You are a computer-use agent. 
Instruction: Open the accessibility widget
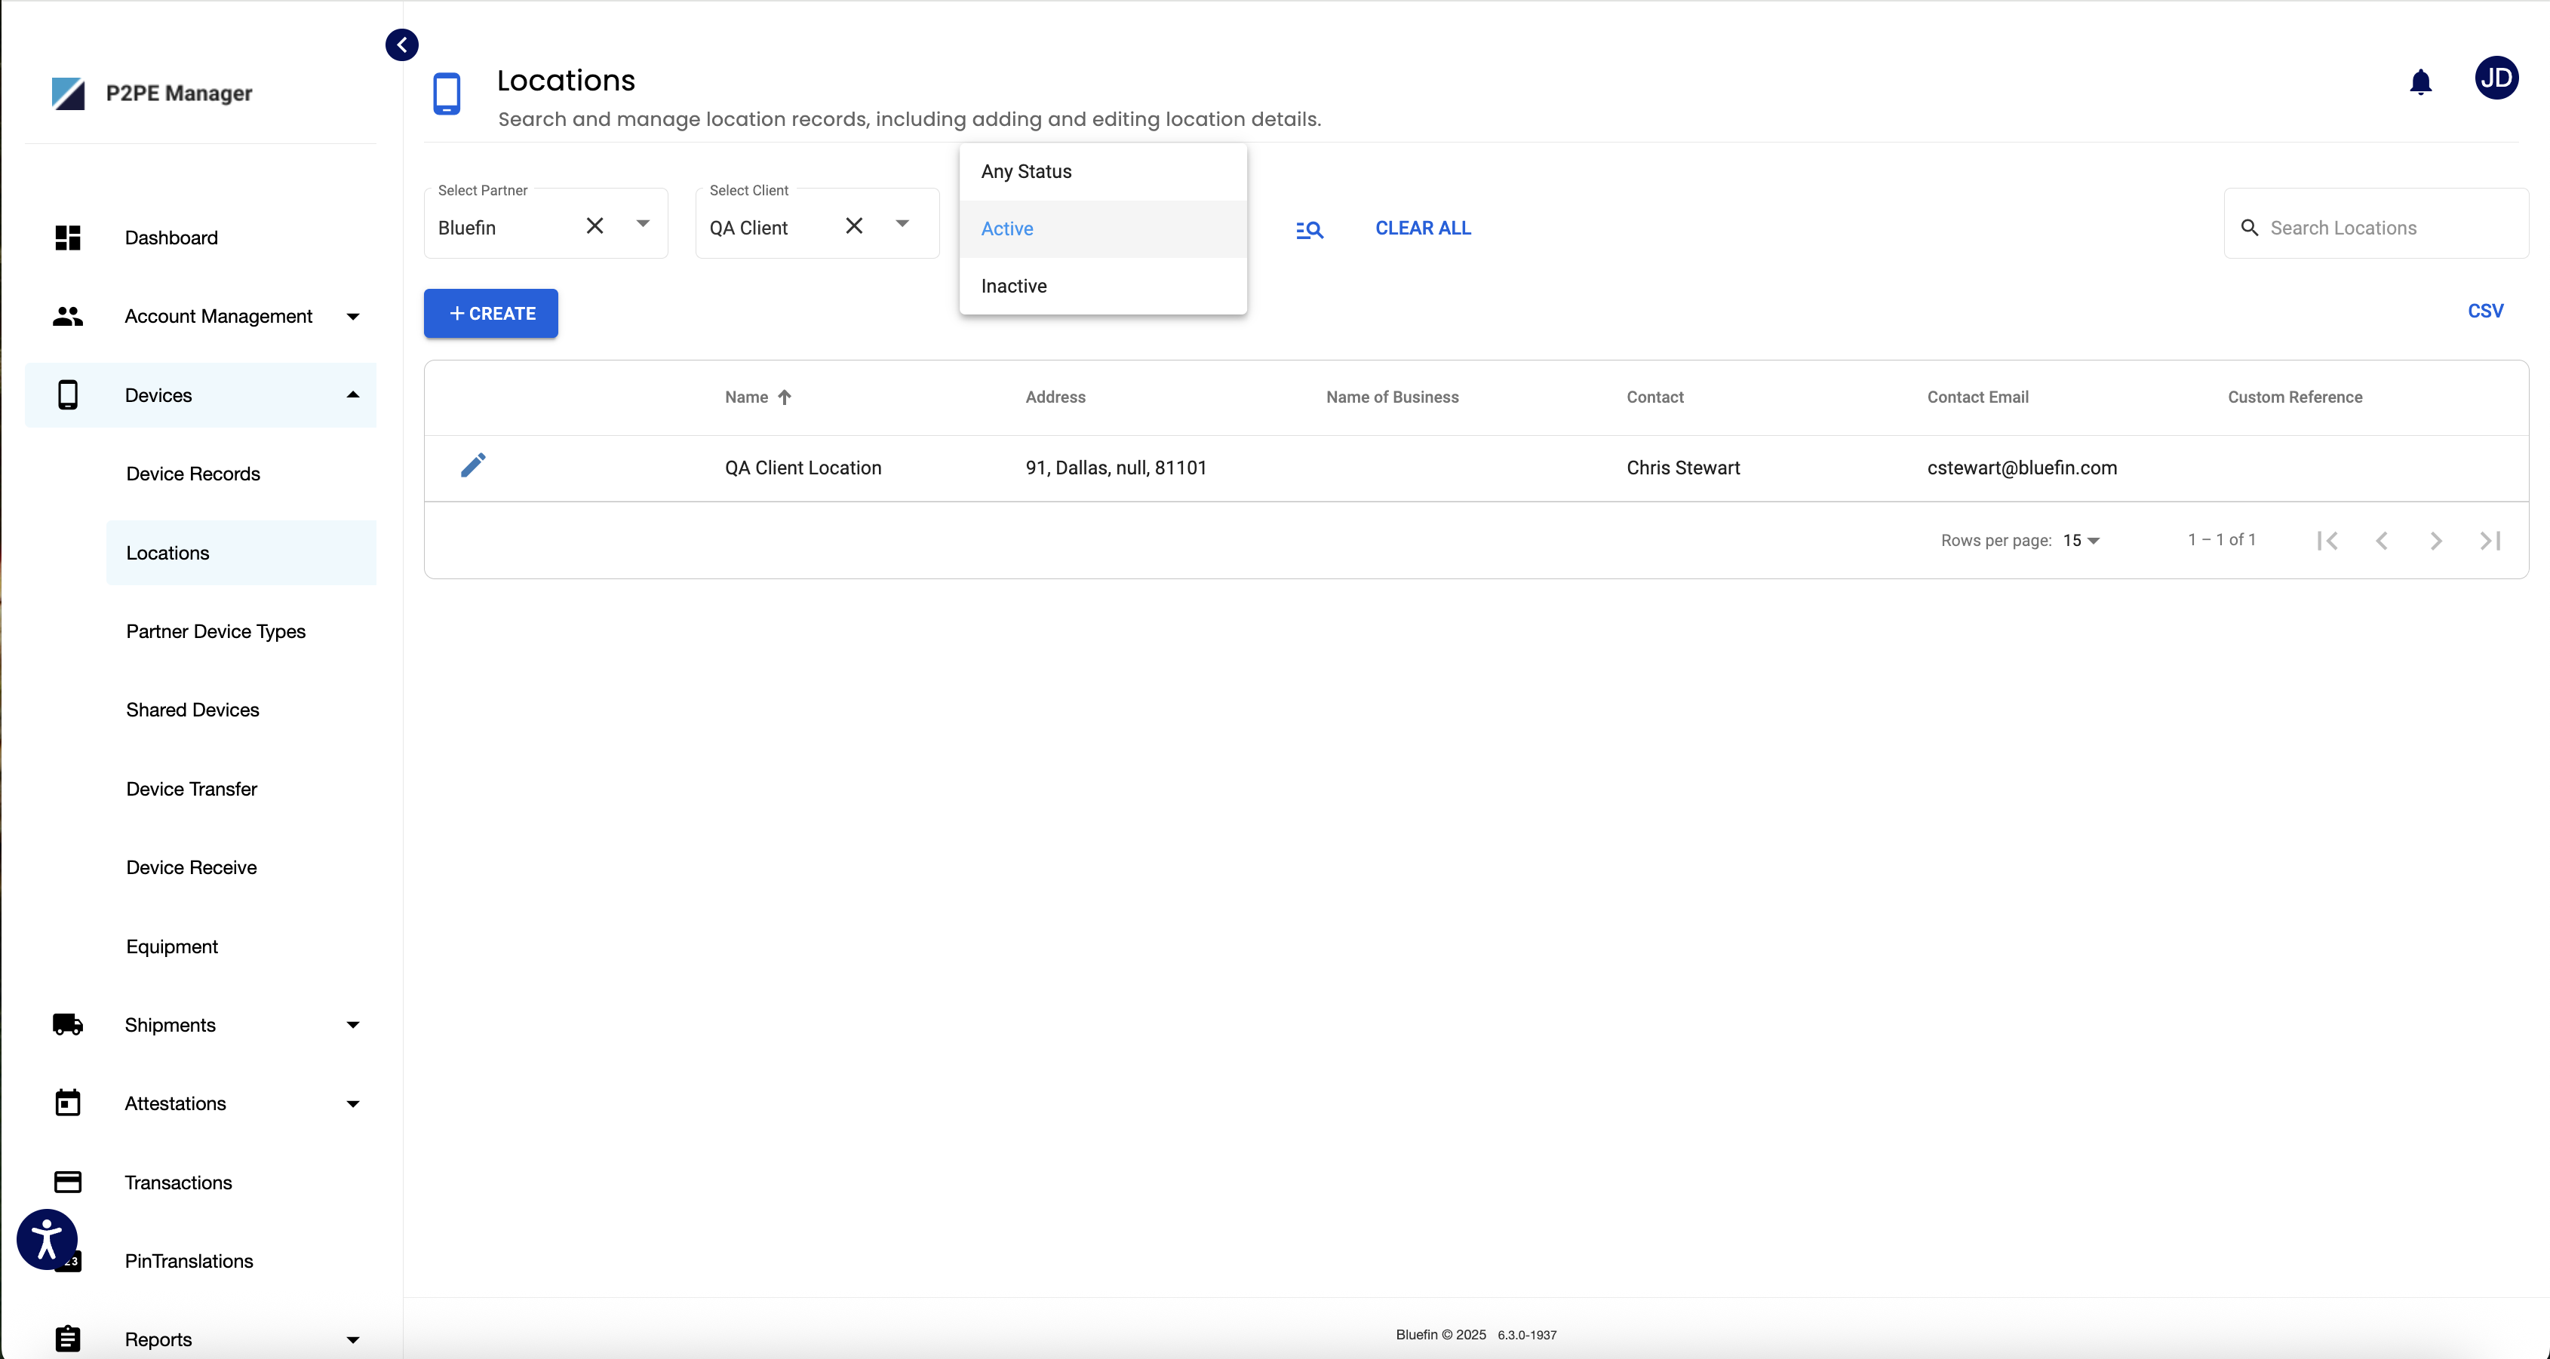tap(47, 1238)
